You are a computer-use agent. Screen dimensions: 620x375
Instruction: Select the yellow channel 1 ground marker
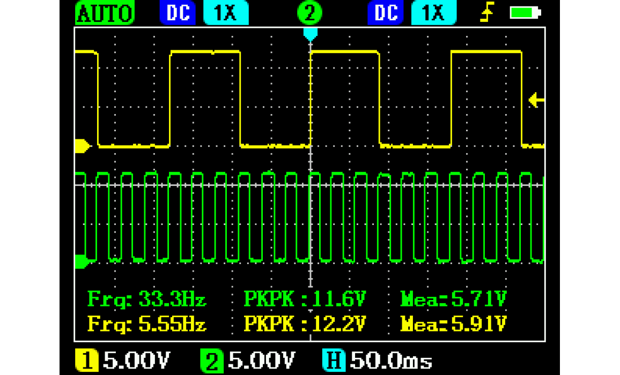pos(82,145)
